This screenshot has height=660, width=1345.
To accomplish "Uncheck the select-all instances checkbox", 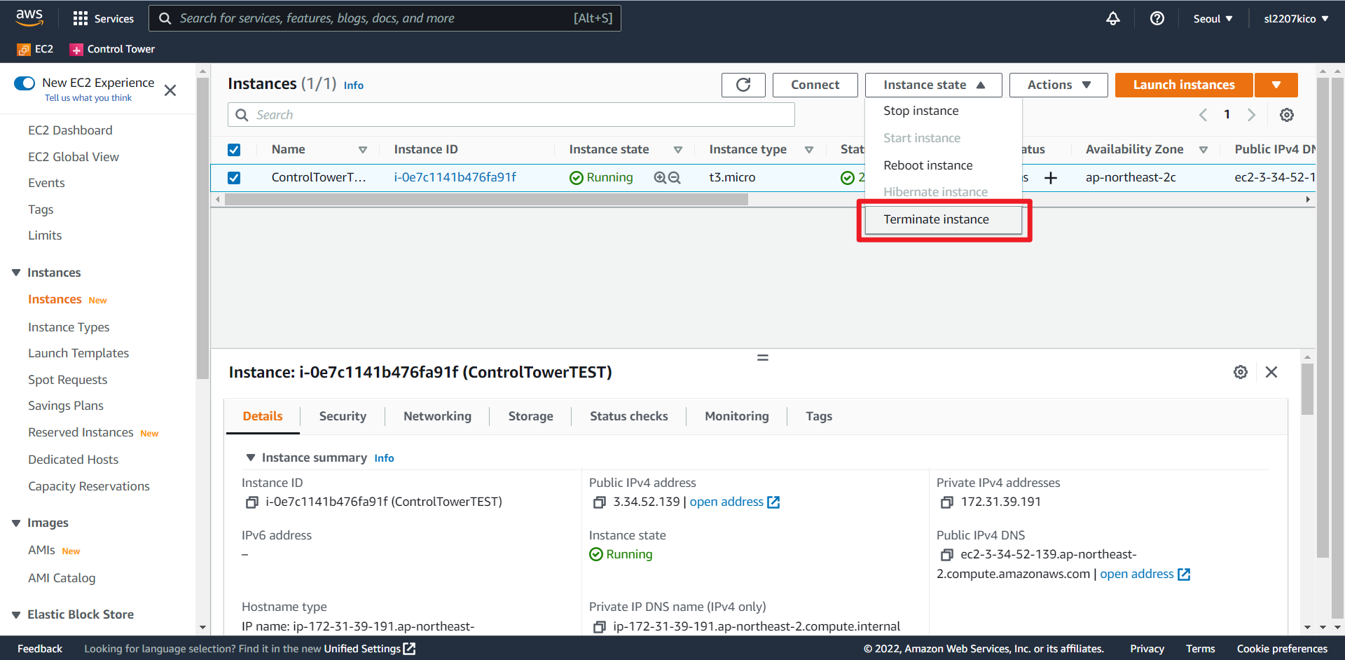I will tap(234, 149).
